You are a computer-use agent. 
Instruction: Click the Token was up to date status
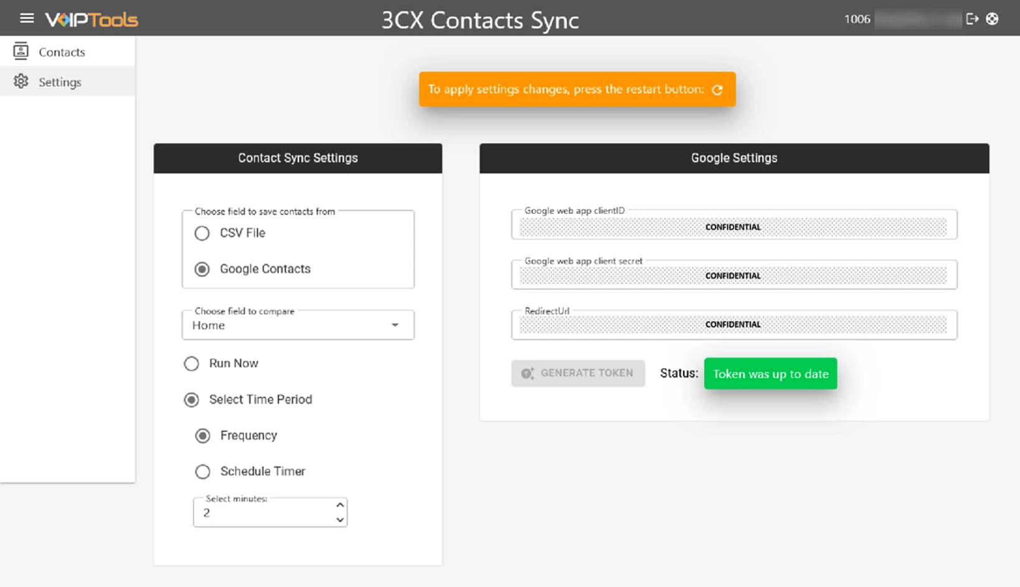(770, 374)
